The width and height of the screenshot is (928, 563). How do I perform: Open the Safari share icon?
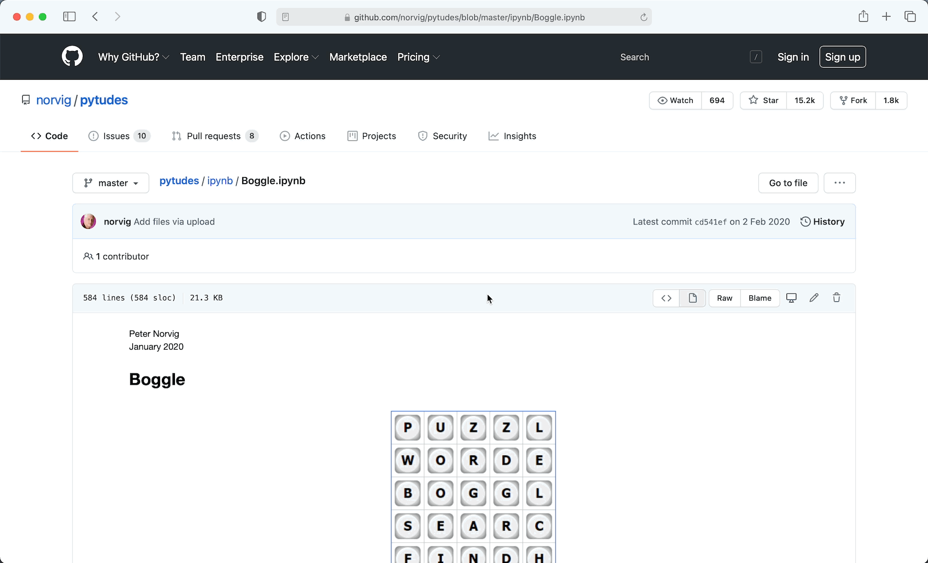pos(863,16)
